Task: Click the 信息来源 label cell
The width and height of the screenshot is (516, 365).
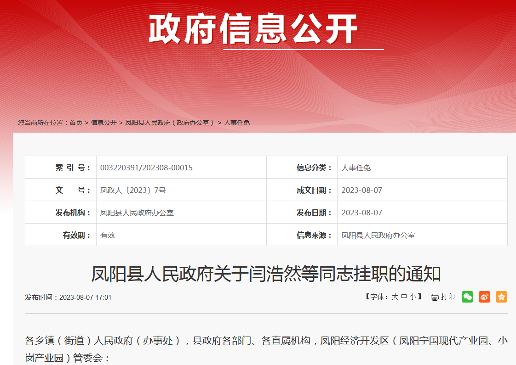Action: tap(302, 235)
